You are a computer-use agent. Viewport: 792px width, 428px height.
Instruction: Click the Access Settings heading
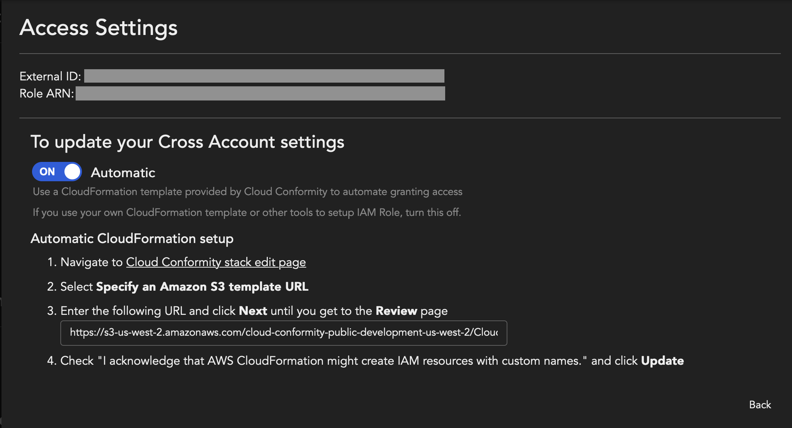[x=98, y=28]
